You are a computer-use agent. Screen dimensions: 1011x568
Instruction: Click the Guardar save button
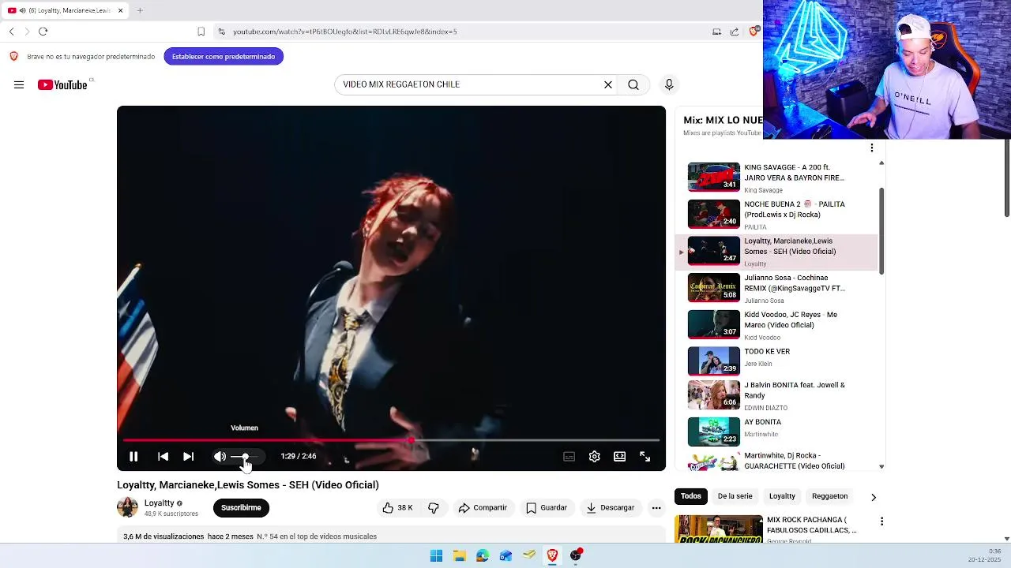pos(547,507)
